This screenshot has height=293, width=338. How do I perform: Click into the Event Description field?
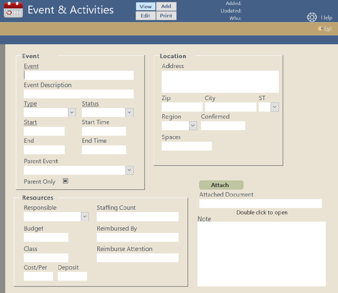[79, 94]
